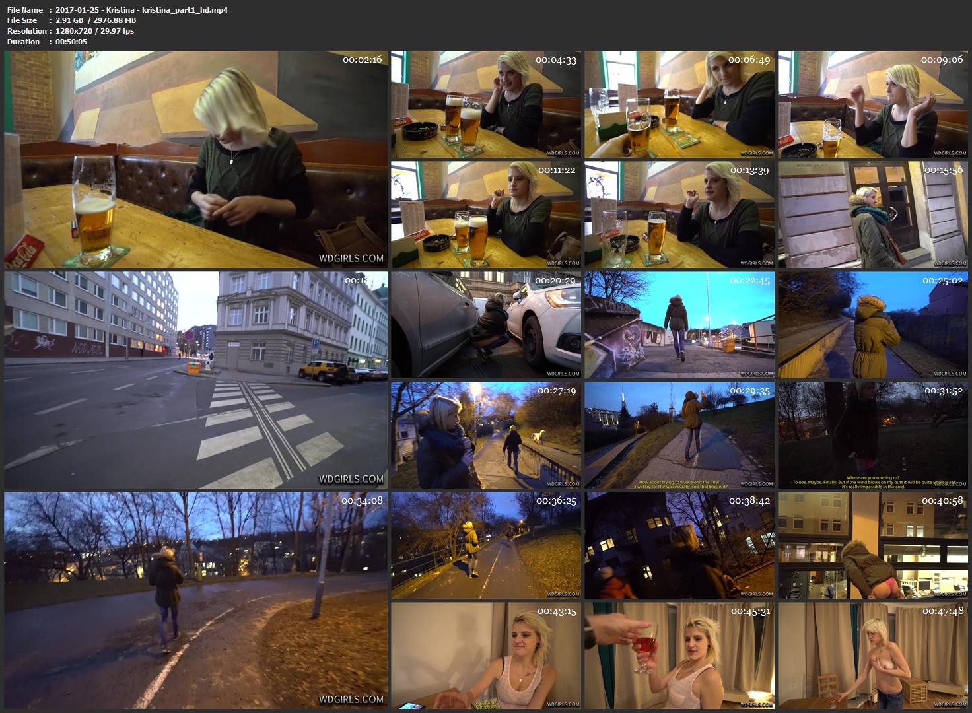The width and height of the screenshot is (972, 713).
Task: Click the Duration value 00:50:05
Action: 71,42
